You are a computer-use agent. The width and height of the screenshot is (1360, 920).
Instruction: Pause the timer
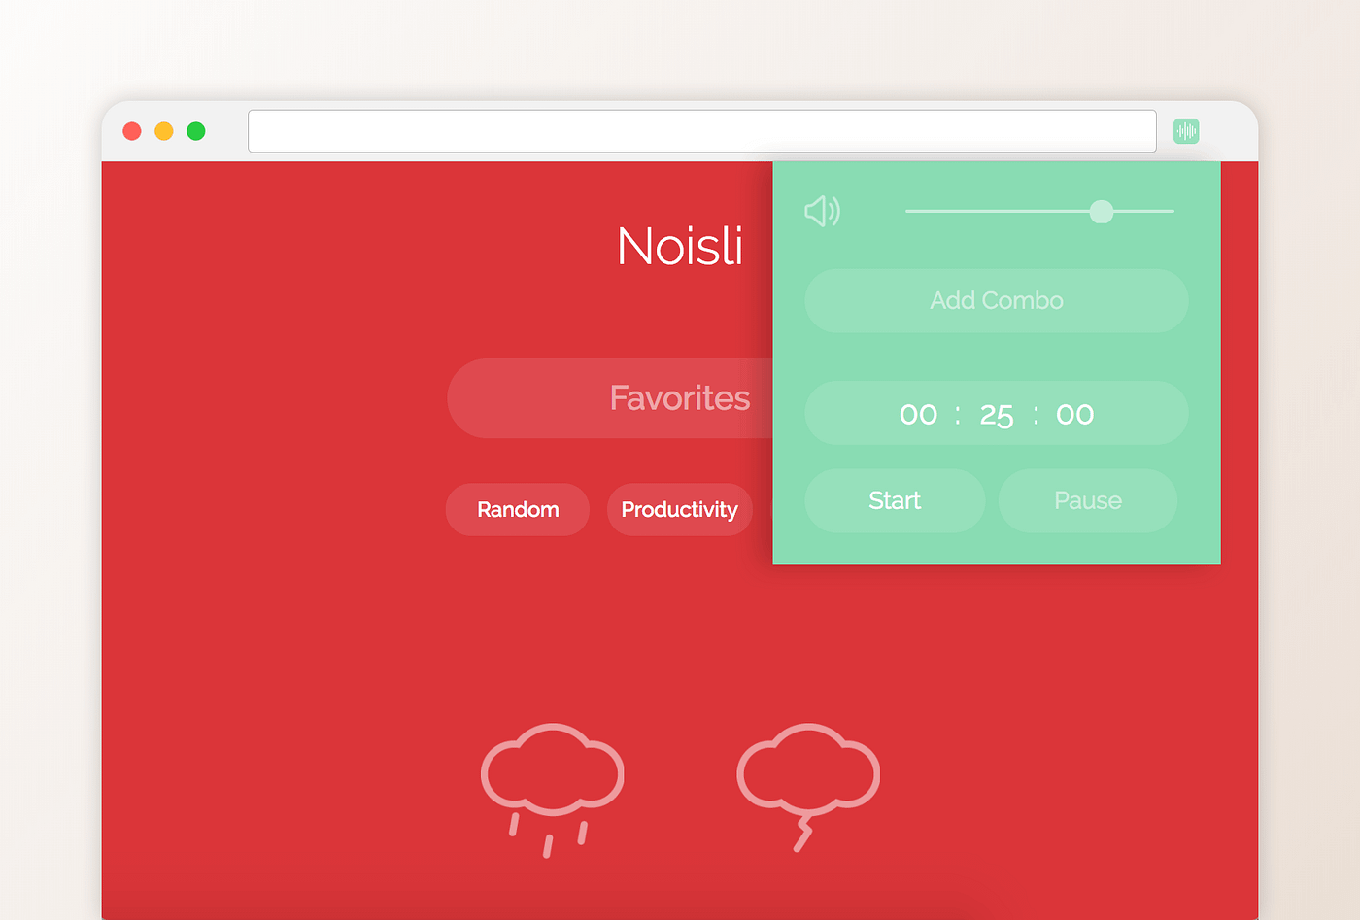(x=1088, y=501)
